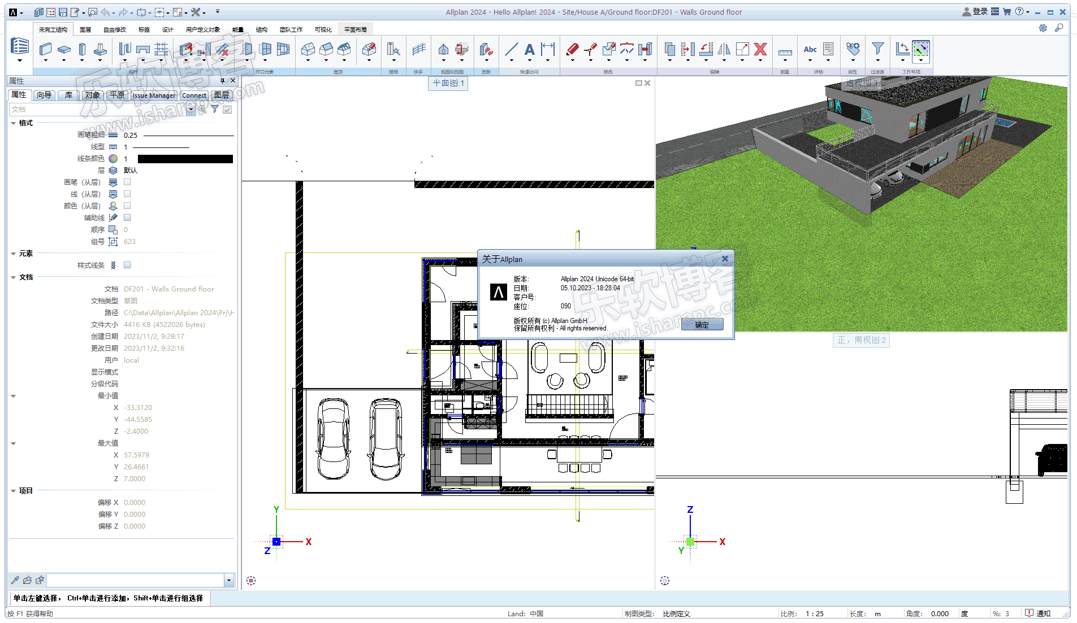Select the Mirror tool in edit group
The width and height of the screenshot is (1077, 623).
pos(724,50)
